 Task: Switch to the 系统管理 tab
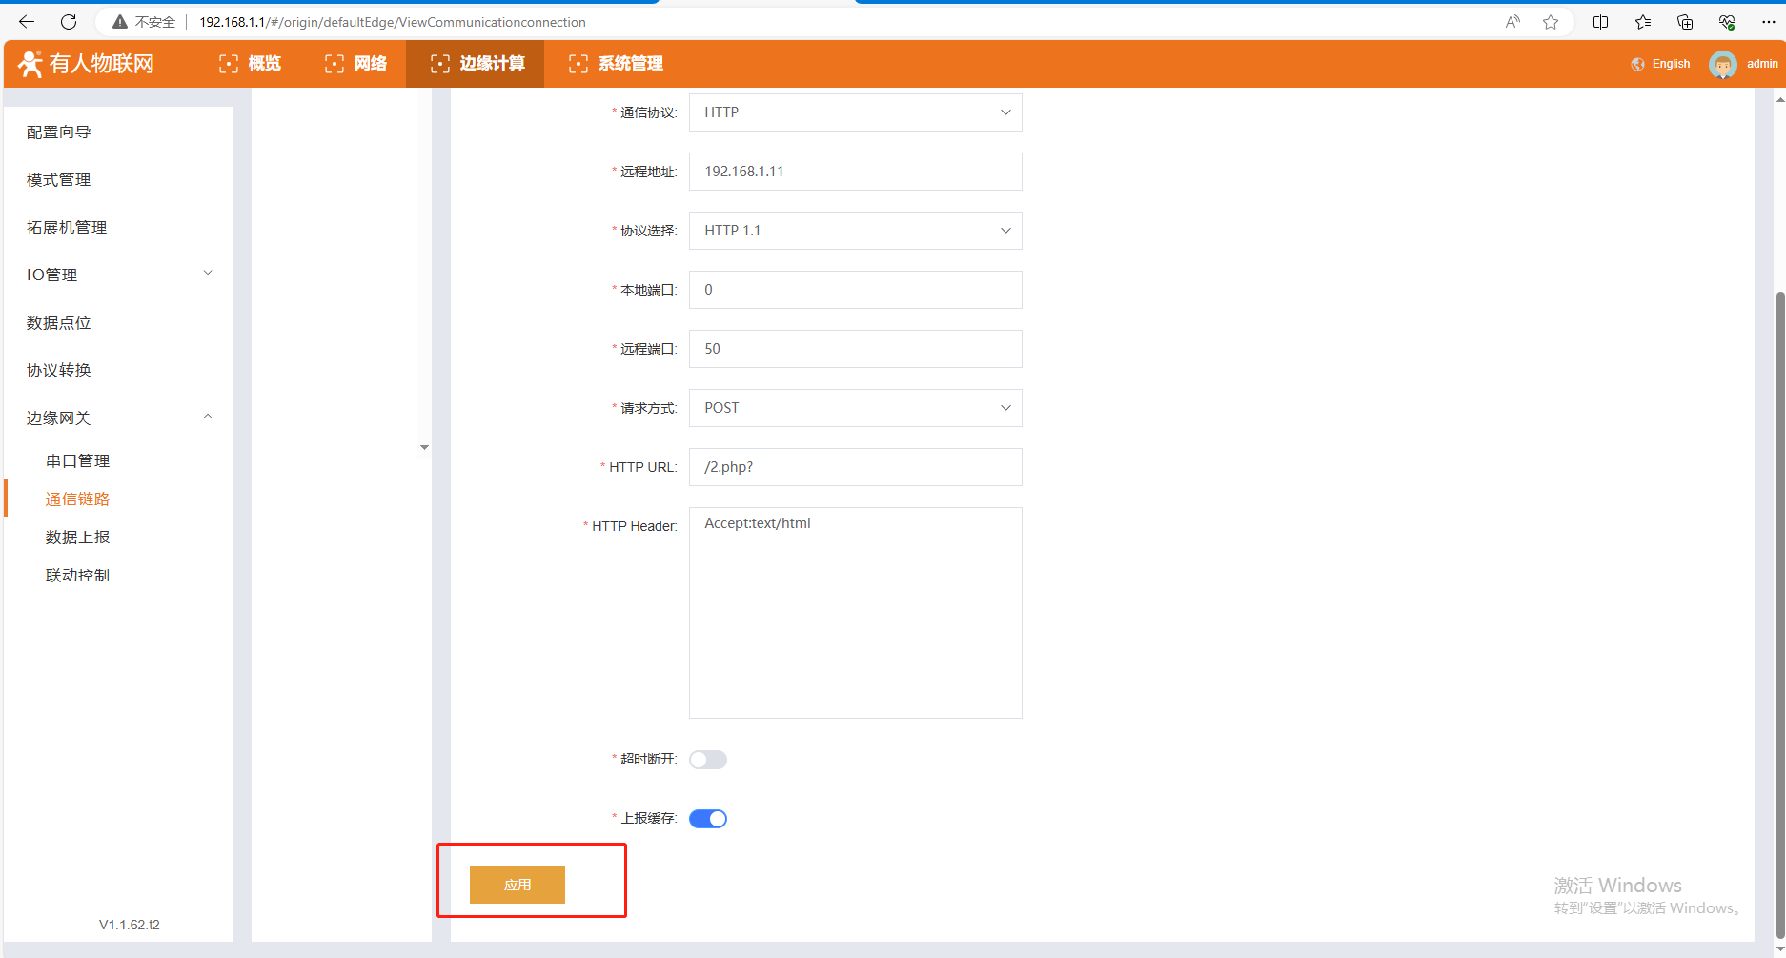[x=616, y=64]
